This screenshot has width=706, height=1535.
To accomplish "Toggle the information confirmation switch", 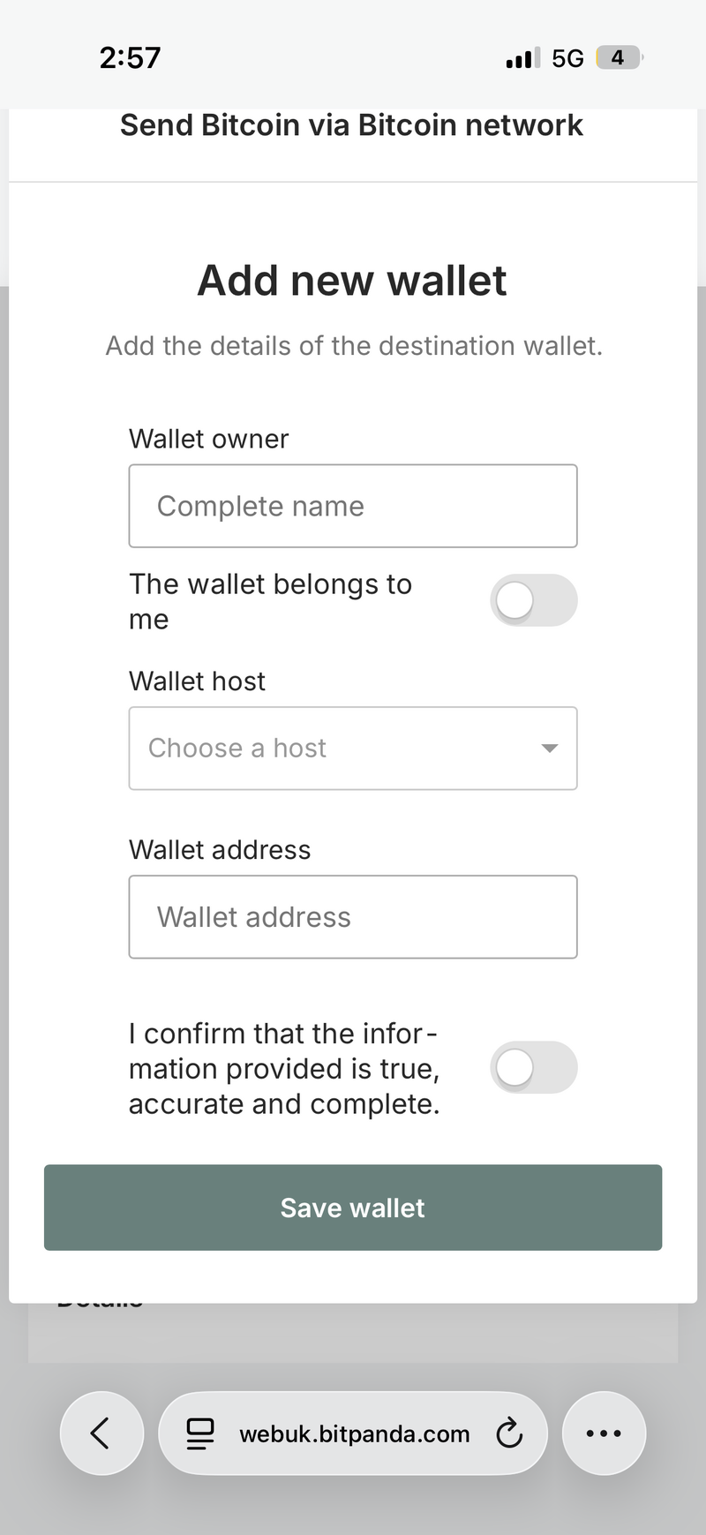I will [533, 1068].
